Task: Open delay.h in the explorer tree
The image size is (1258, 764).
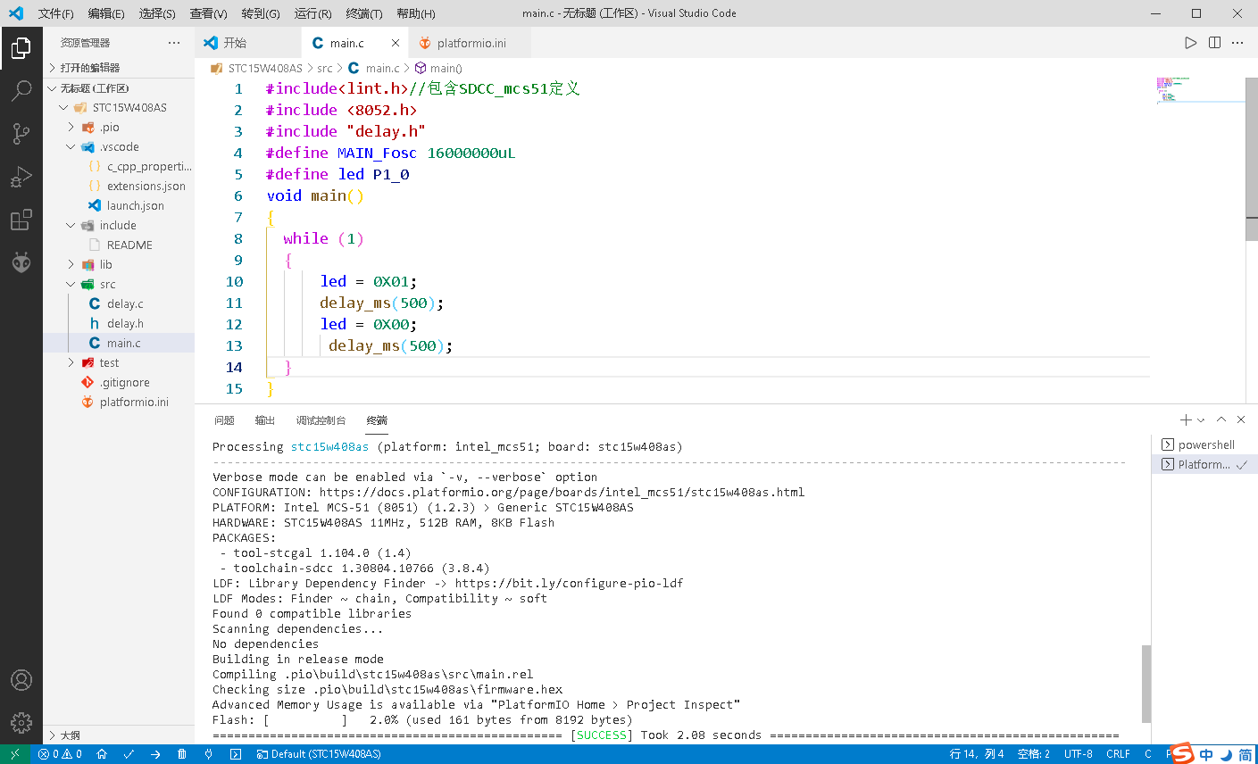Action: point(119,324)
